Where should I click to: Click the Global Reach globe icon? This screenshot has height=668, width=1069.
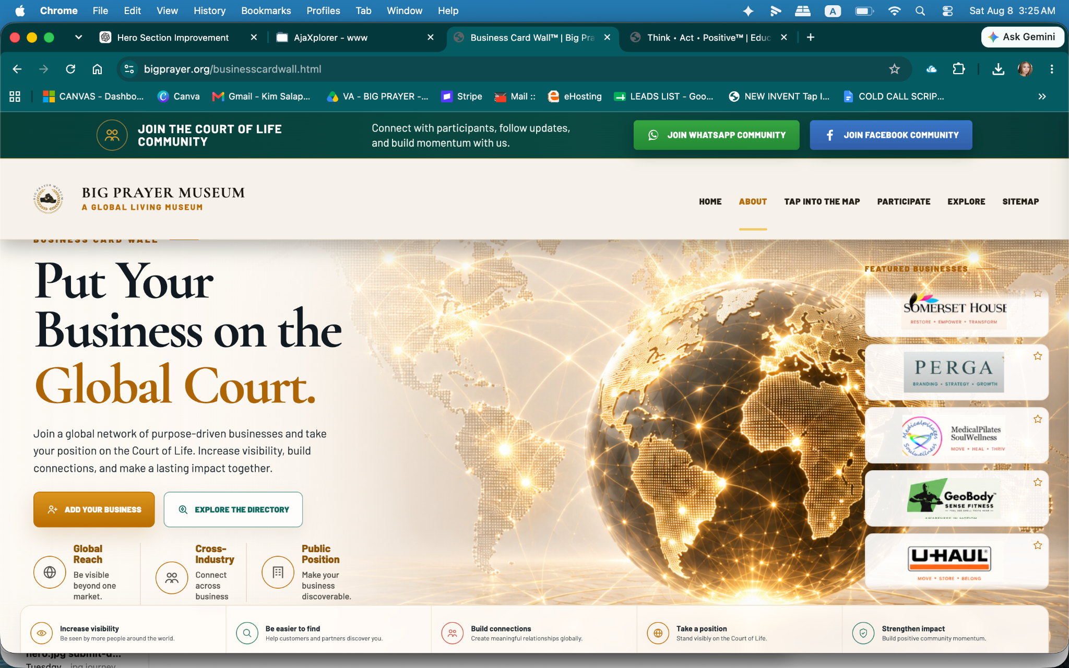(x=50, y=572)
